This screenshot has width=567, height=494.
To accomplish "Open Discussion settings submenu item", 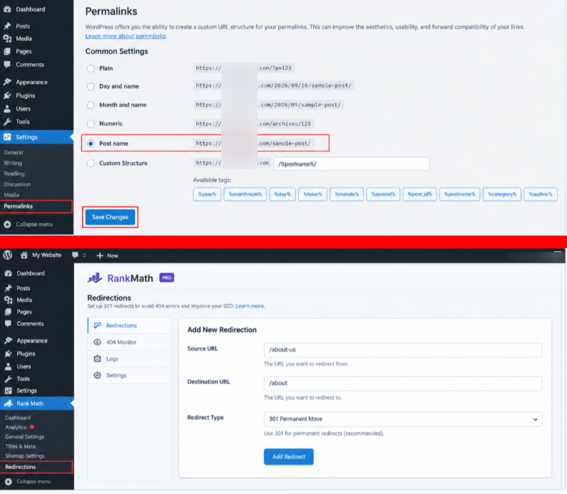I will (17, 184).
